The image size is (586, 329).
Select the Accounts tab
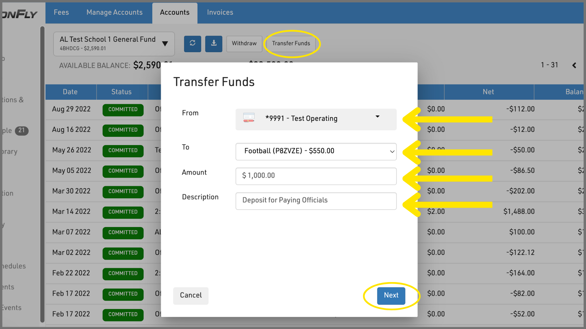tap(175, 12)
